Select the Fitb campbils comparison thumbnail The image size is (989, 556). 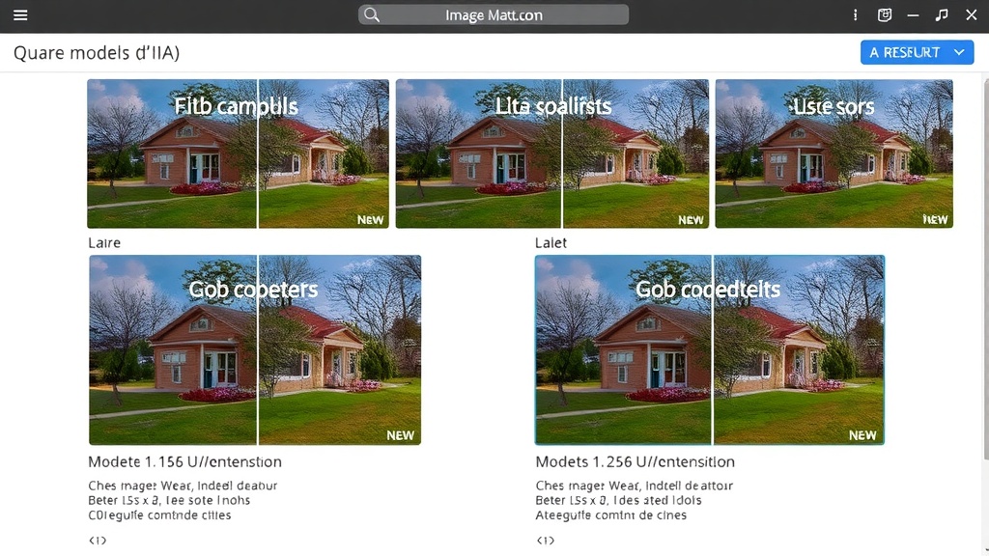(x=238, y=153)
